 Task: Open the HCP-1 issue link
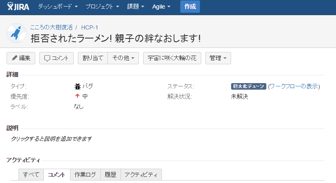(x=89, y=27)
